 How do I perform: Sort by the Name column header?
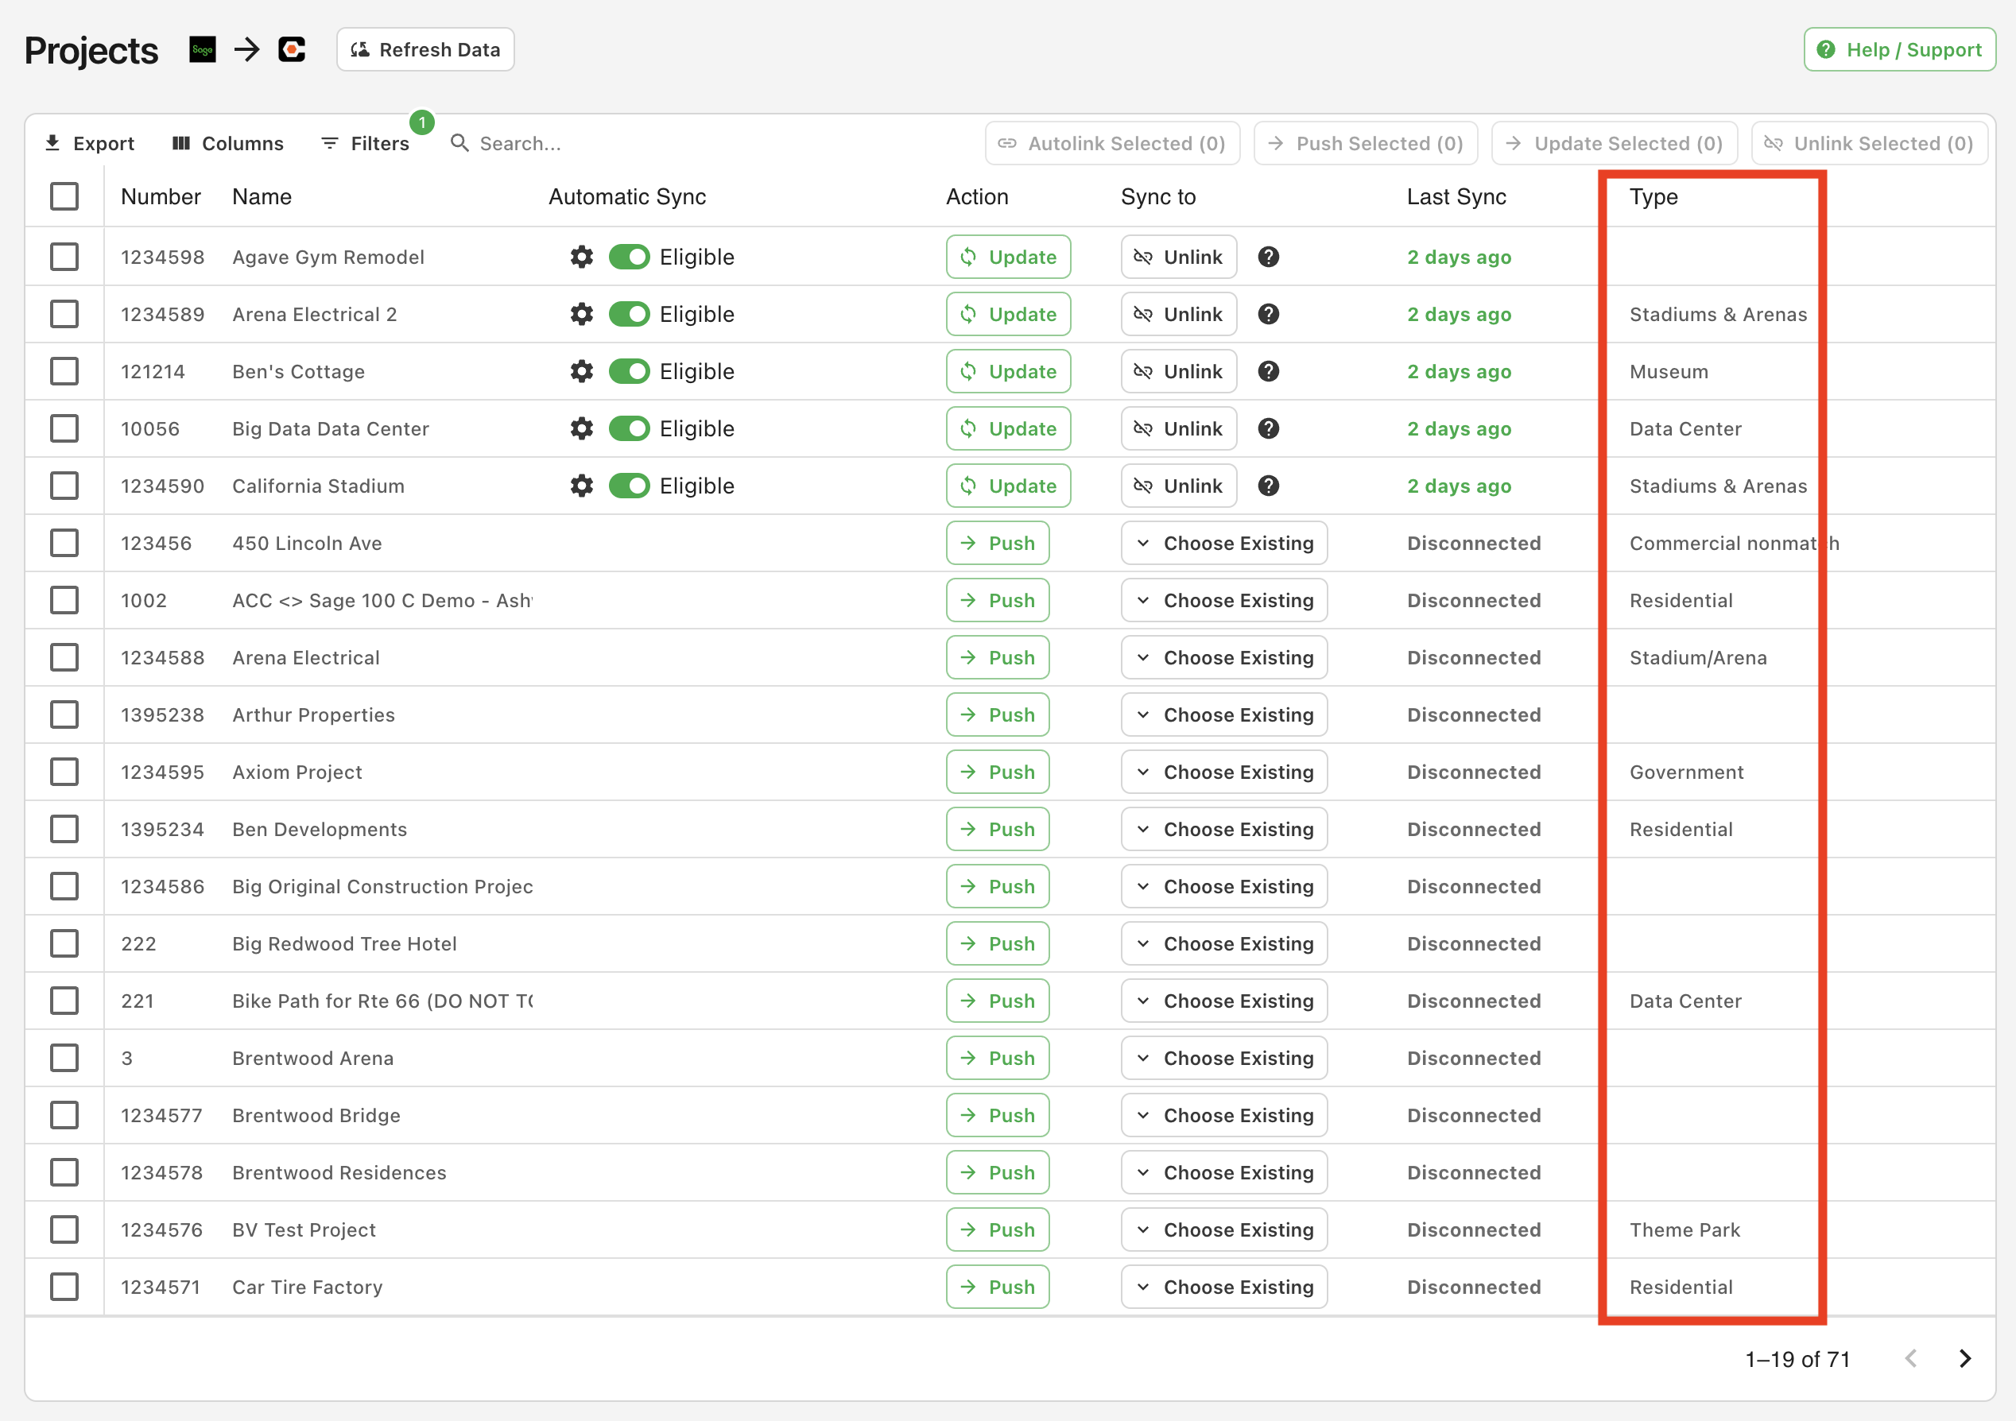tap(262, 196)
